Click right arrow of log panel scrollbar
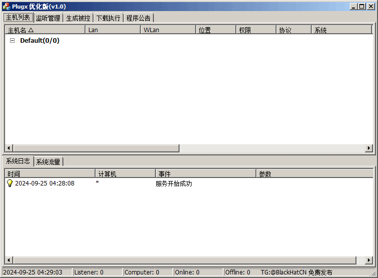 (x=369, y=260)
